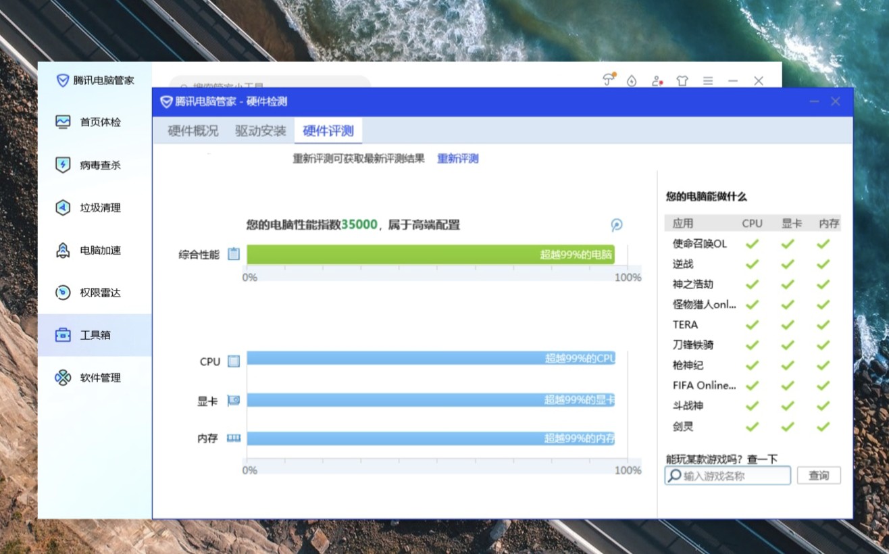Select the 使命召唤OL row in games list

pyautogui.click(x=700, y=244)
